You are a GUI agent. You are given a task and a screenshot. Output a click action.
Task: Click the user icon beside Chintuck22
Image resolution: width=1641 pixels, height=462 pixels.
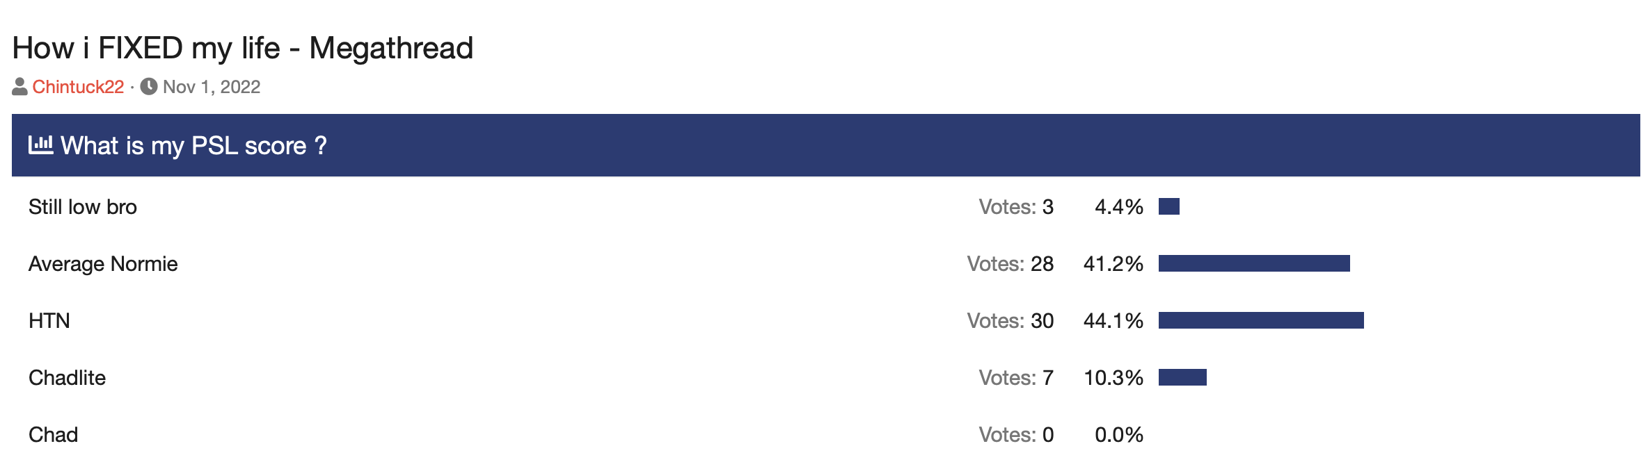(19, 87)
